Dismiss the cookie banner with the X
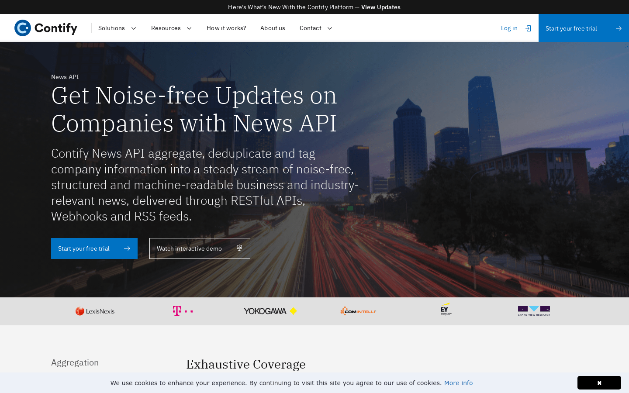 coord(599,383)
